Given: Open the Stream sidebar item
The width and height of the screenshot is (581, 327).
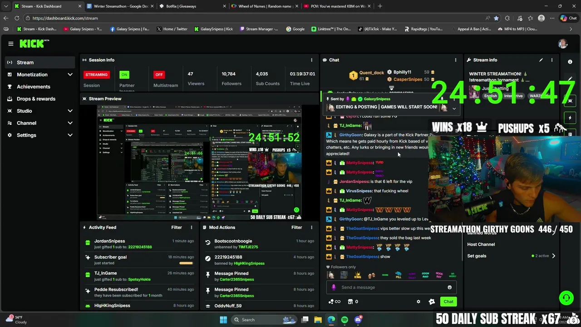Looking at the screenshot, I should 40,62.
